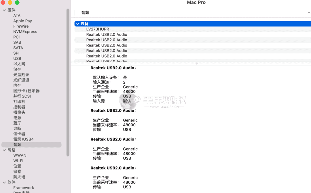Select LV273HUPR device row
Viewport: 311px width, 193px height.
click(x=193, y=29)
